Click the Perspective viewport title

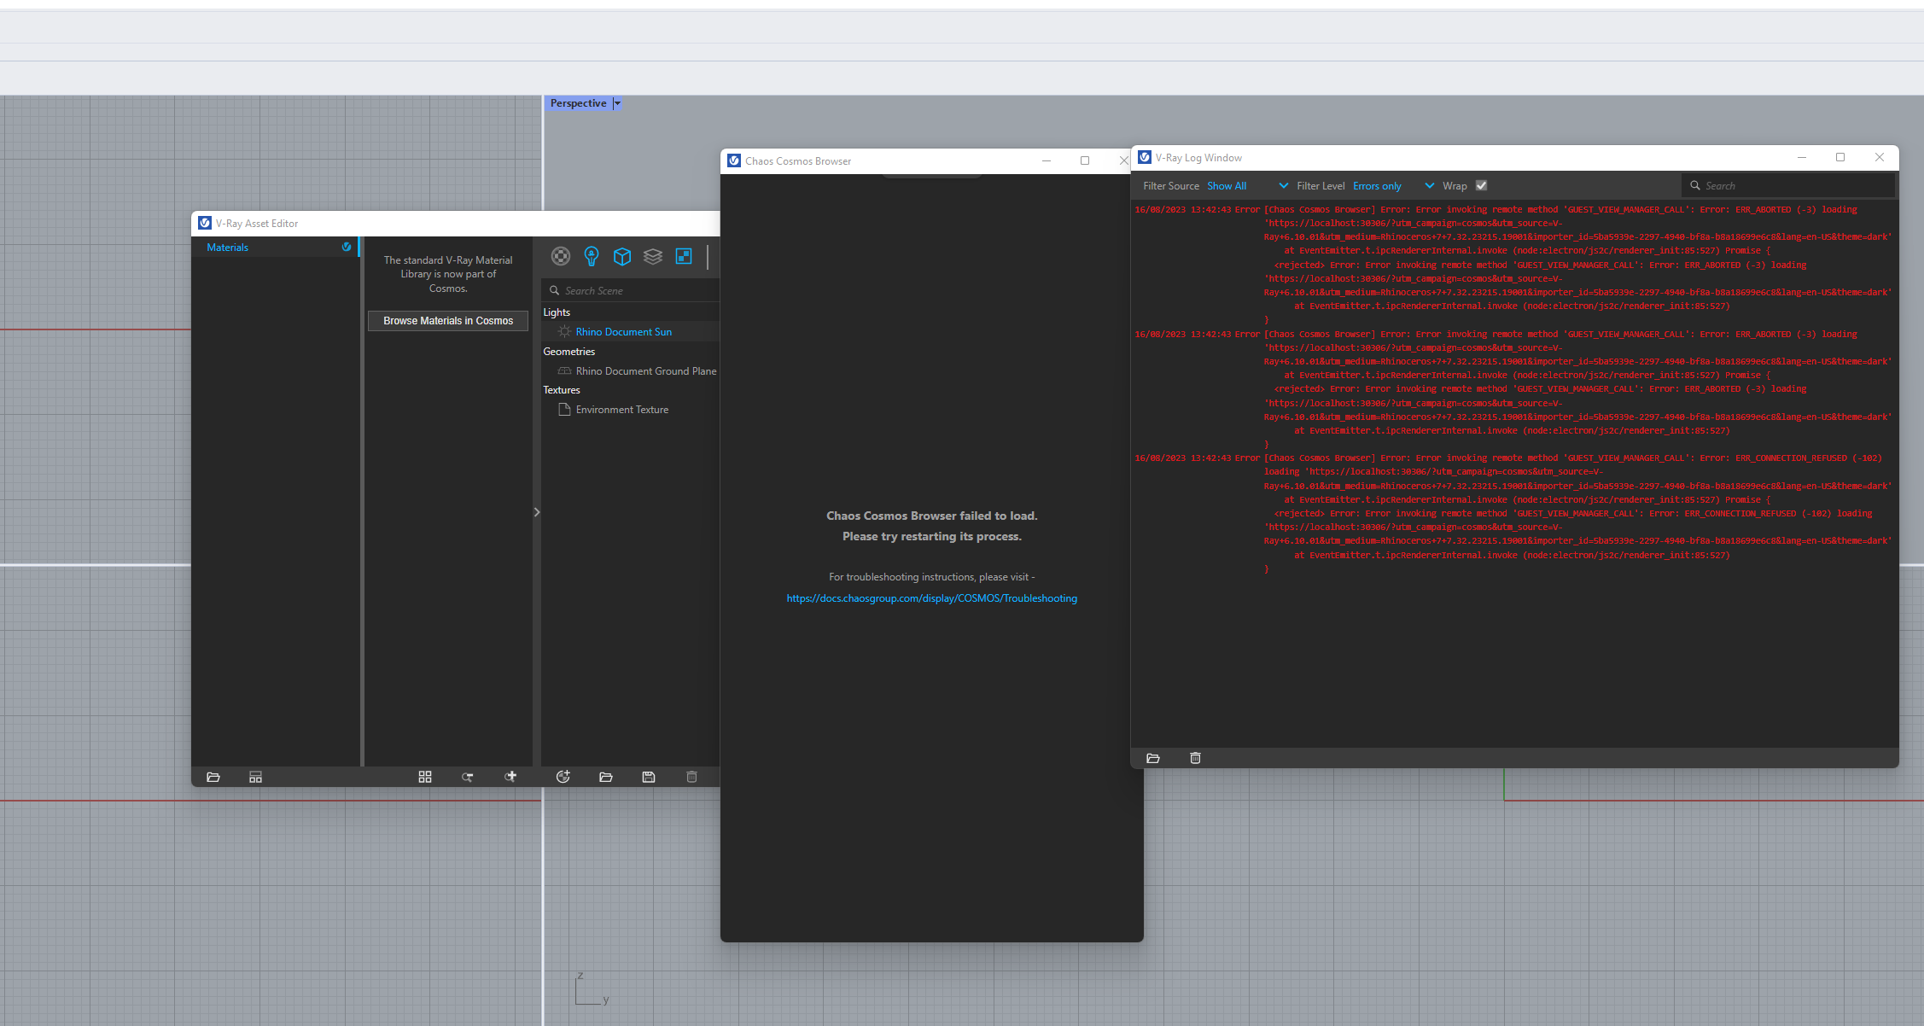click(x=578, y=103)
